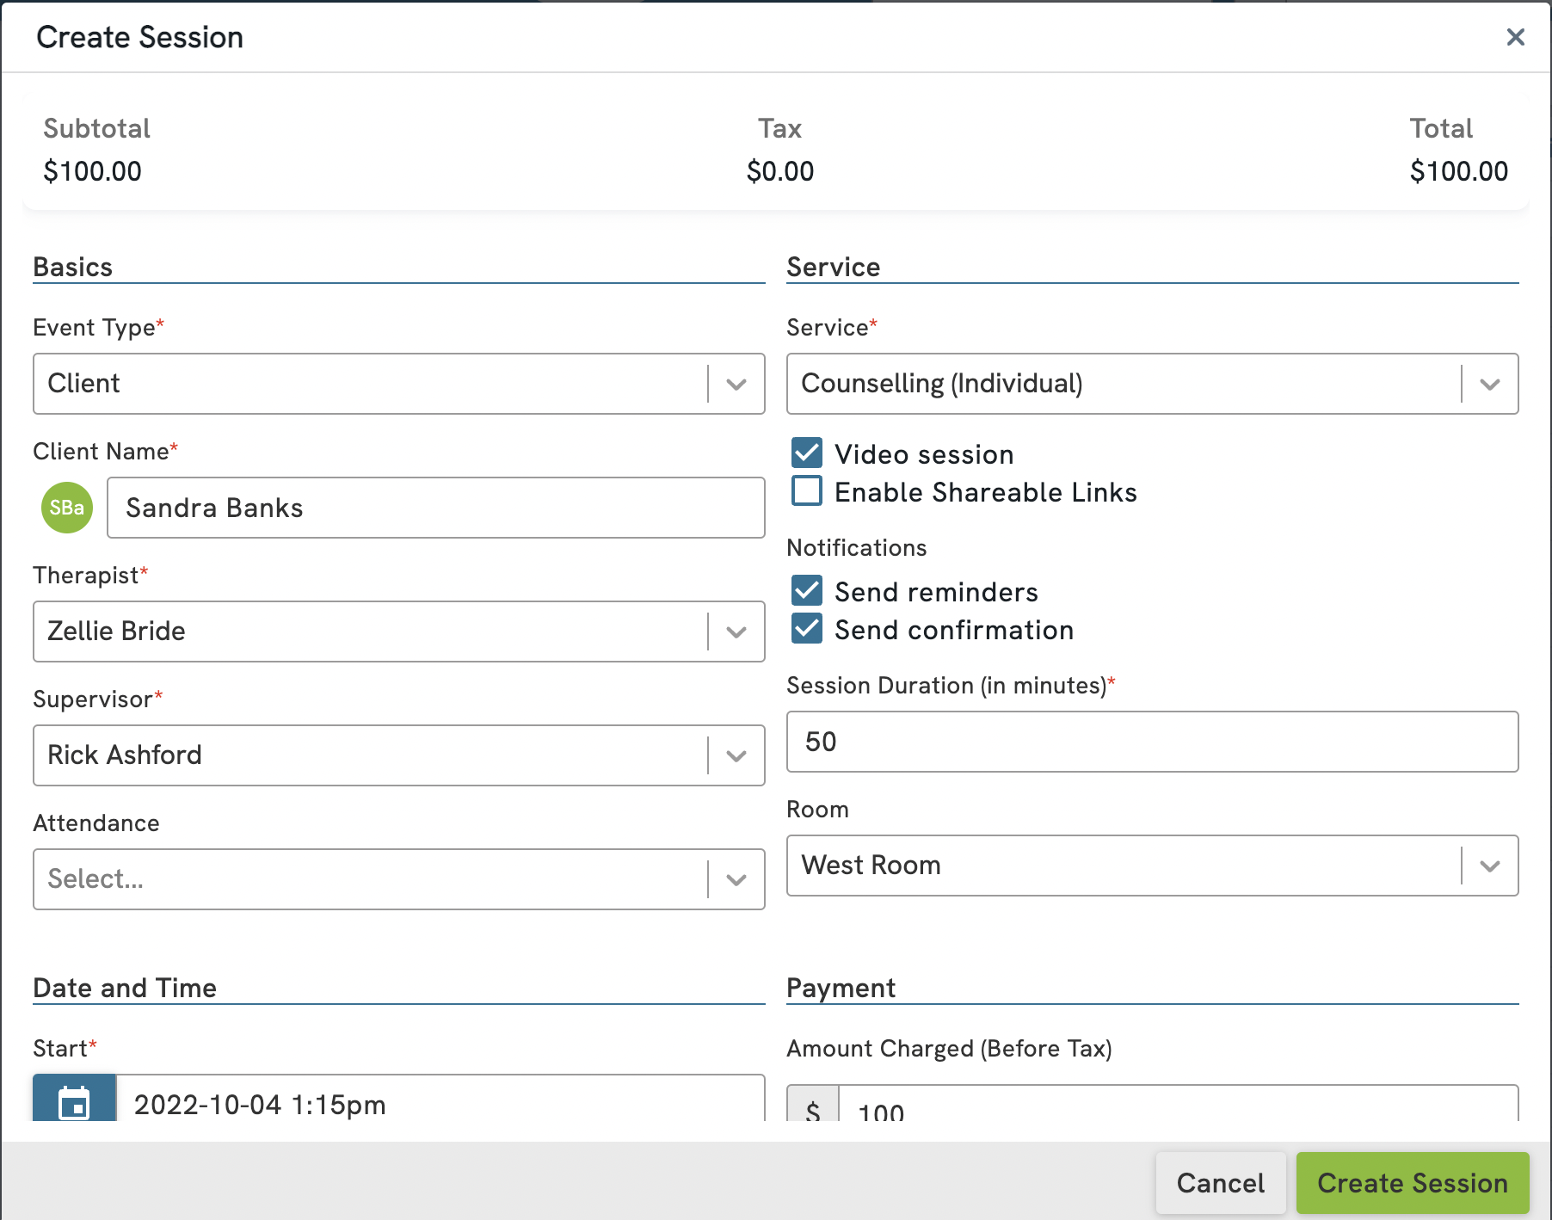Click the dollar sign prefix on Amount Charged
Screen dimensions: 1552x1220
[x=812, y=1109]
